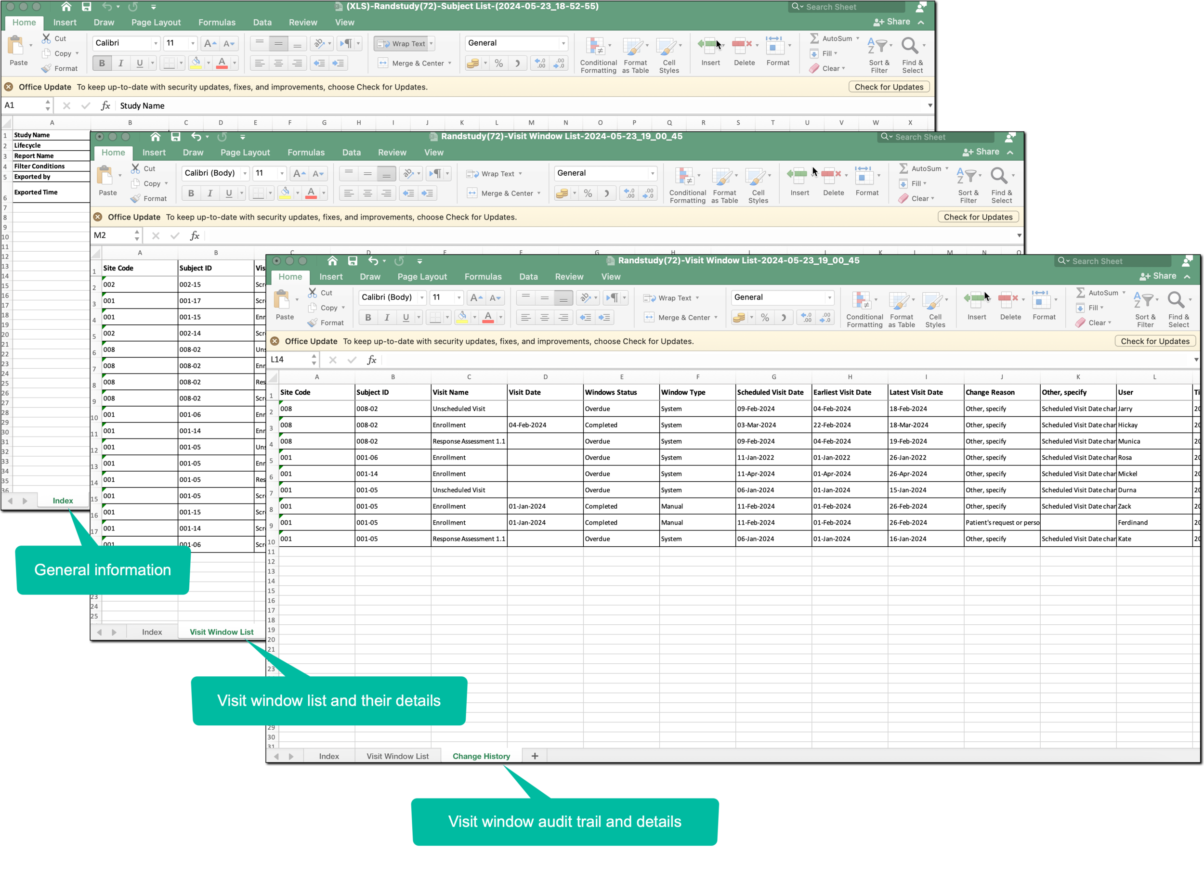Click the Cut scissors icon in the front window
This screenshot has width=1204, height=876.
312,292
